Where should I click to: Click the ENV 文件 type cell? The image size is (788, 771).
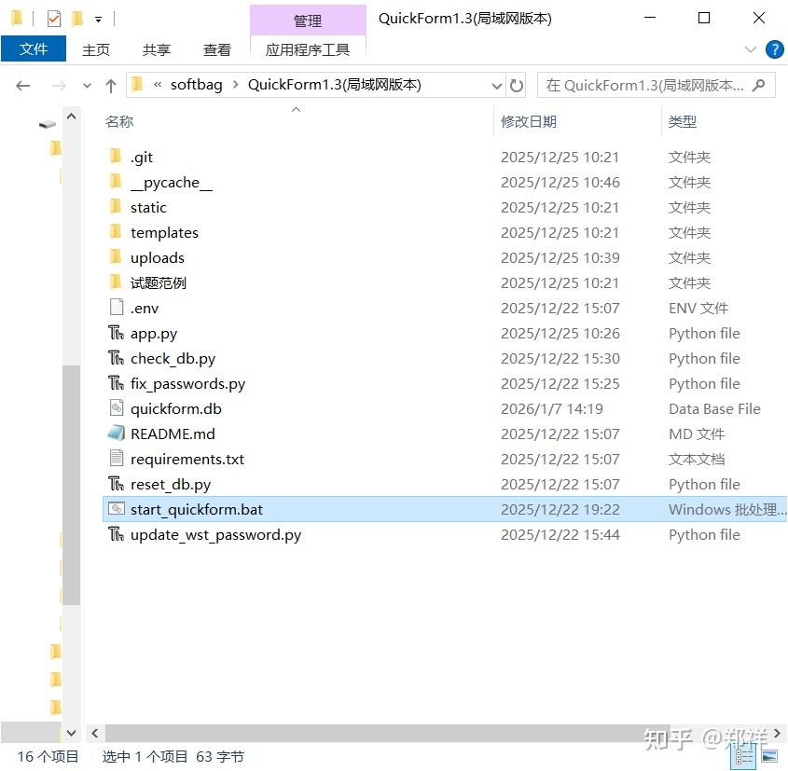click(x=698, y=308)
